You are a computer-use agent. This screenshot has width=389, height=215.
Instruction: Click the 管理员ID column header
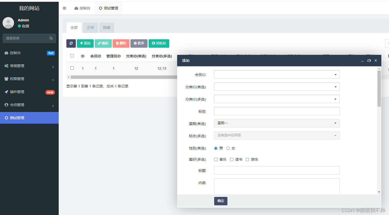click(x=113, y=56)
